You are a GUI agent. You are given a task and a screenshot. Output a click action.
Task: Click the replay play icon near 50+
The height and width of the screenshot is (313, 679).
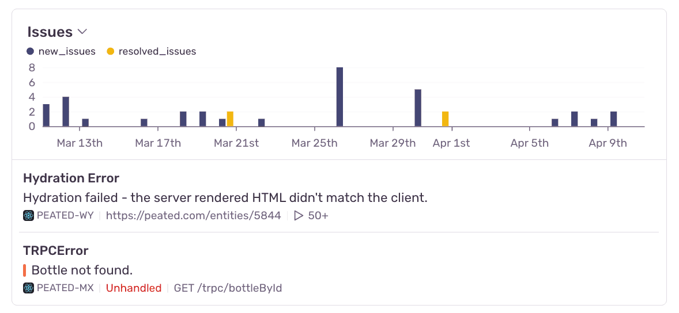pyautogui.click(x=299, y=216)
